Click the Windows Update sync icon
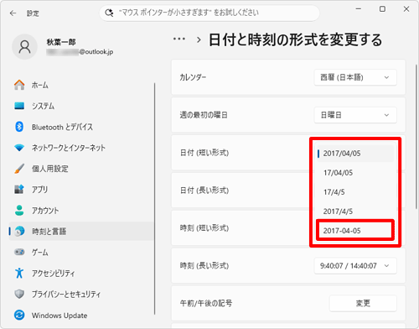Screen dimensions: 419x329 coord(19,316)
